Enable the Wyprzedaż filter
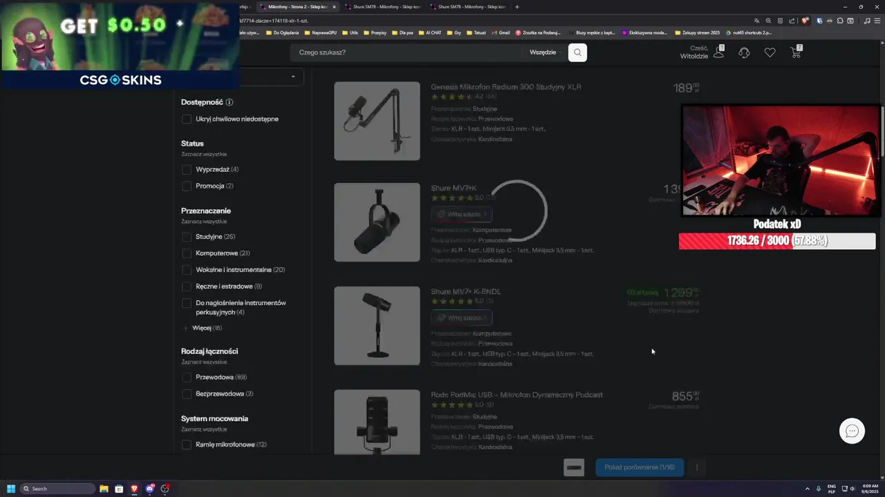The image size is (885, 497). click(x=186, y=169)
